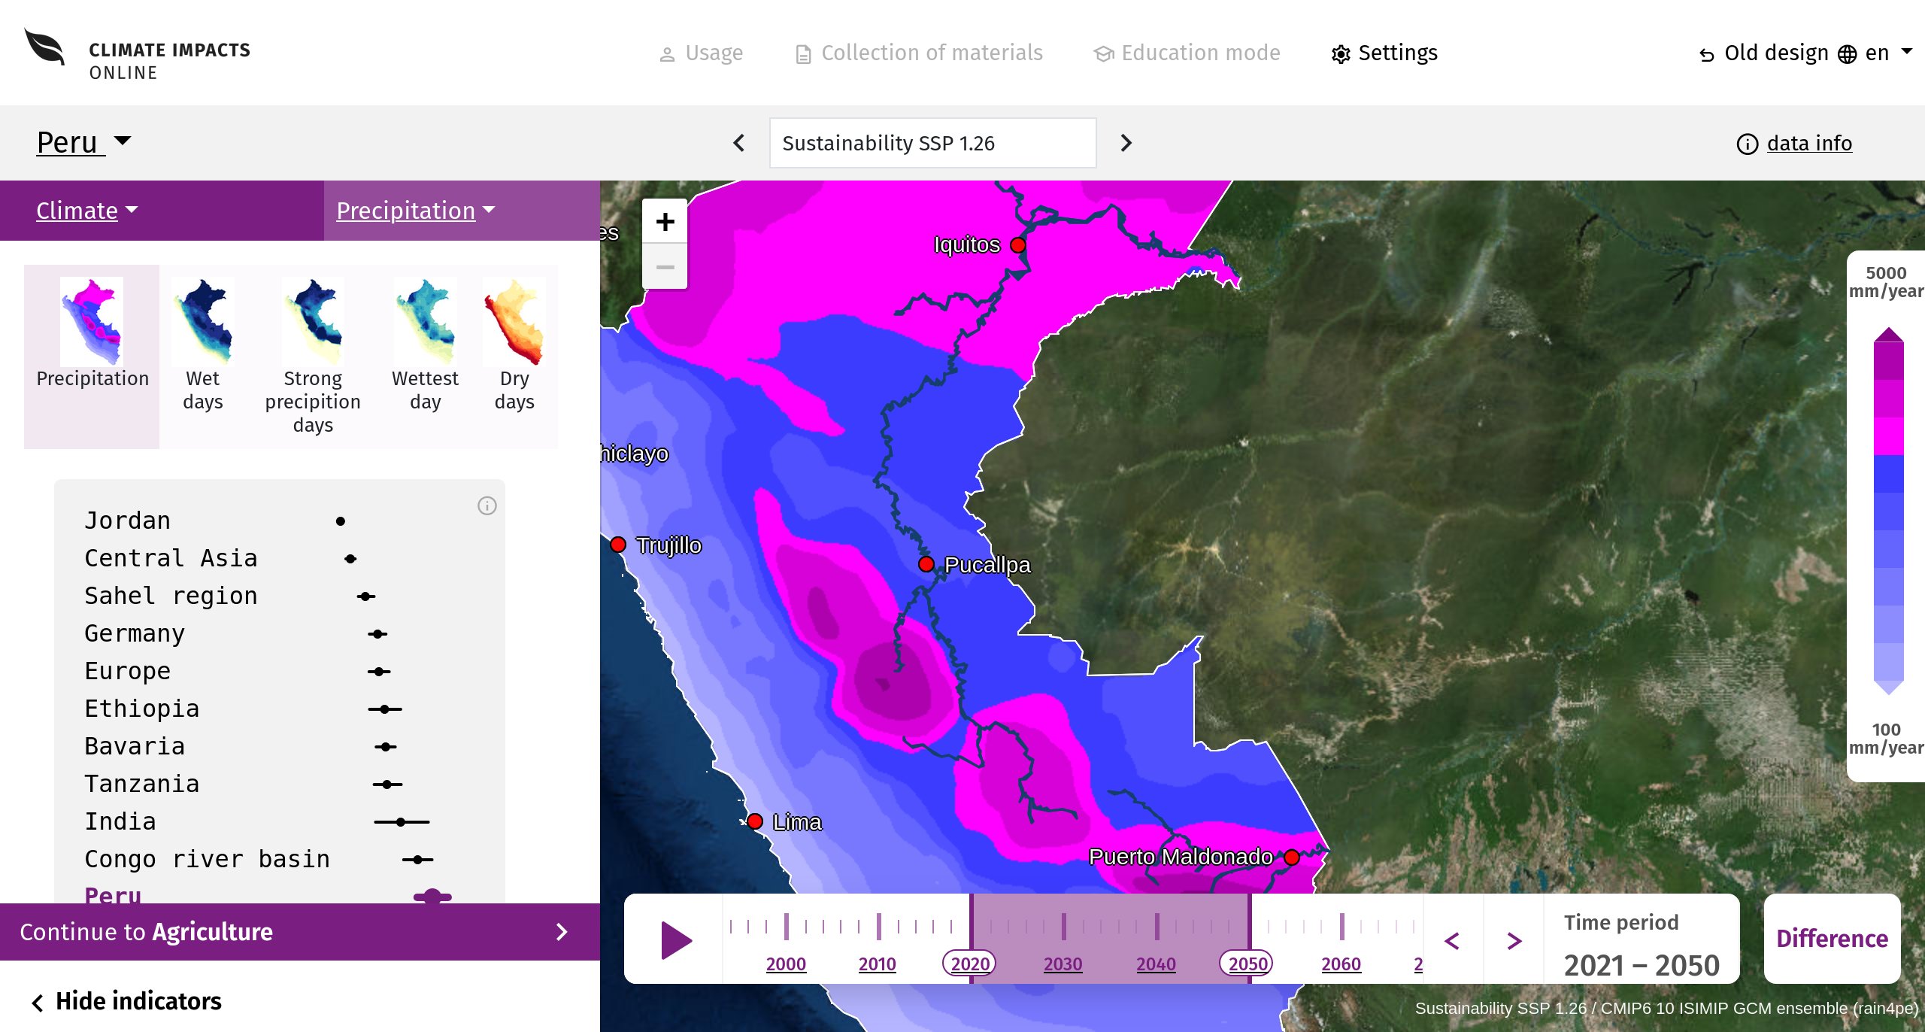The height and width of the screenshot is (1032, 1925).
Task: Click the Pucallpa city marker
Action: [x=926, y=564]
